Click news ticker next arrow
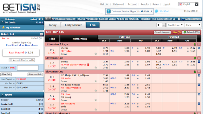The width and height of the screenshot is (203, 114). coord(49,19)
